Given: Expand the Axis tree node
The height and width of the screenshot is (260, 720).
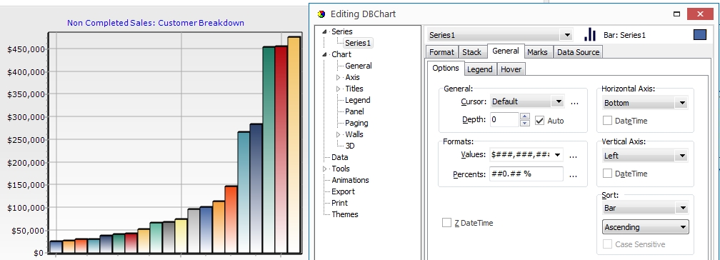Looking at the screenshot, I should pos(339,77).
